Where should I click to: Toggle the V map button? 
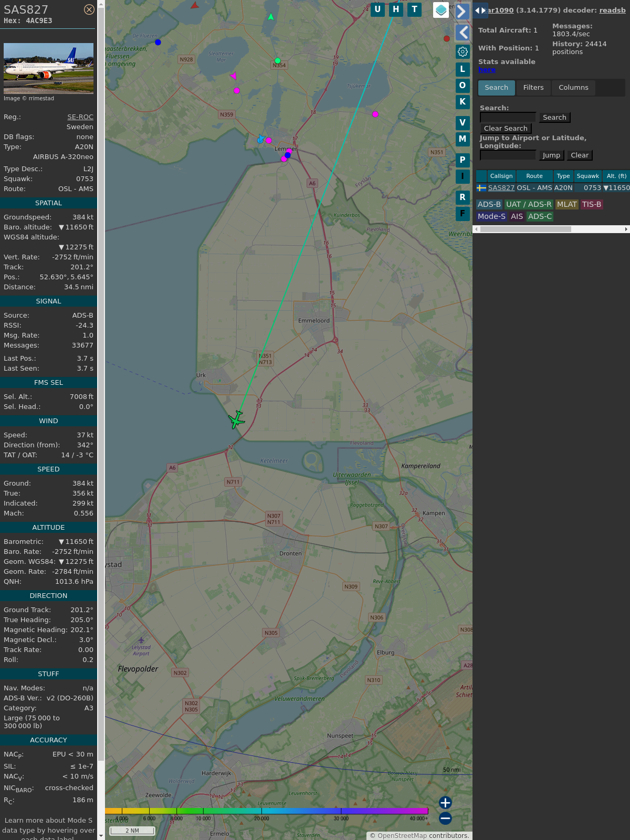coord(463,123)
